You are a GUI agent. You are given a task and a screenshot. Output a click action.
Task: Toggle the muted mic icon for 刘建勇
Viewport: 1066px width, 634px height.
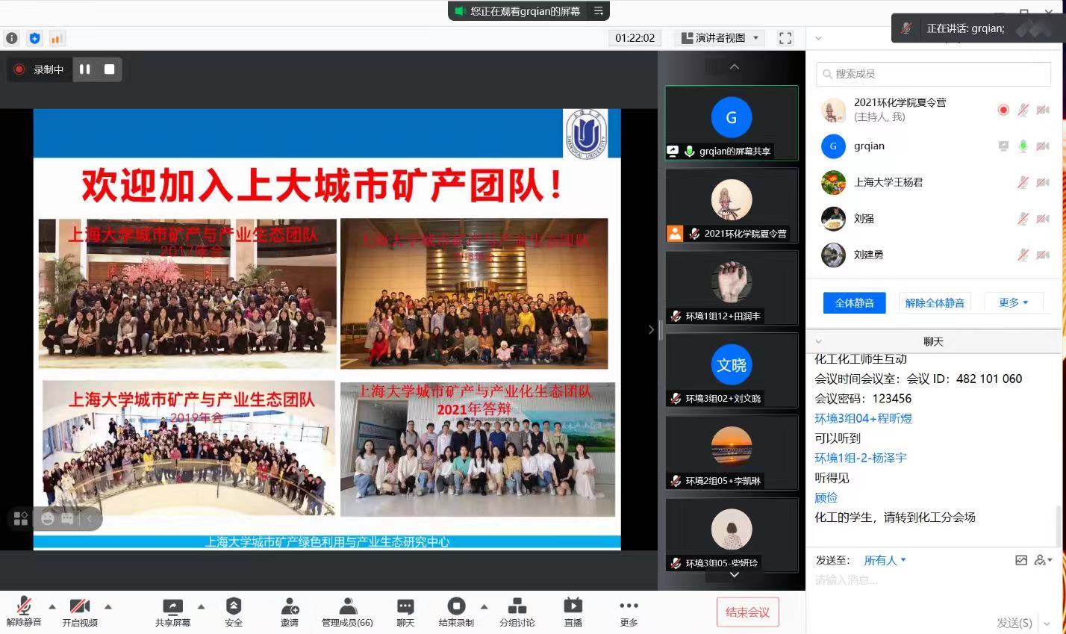pos(1023,255)
